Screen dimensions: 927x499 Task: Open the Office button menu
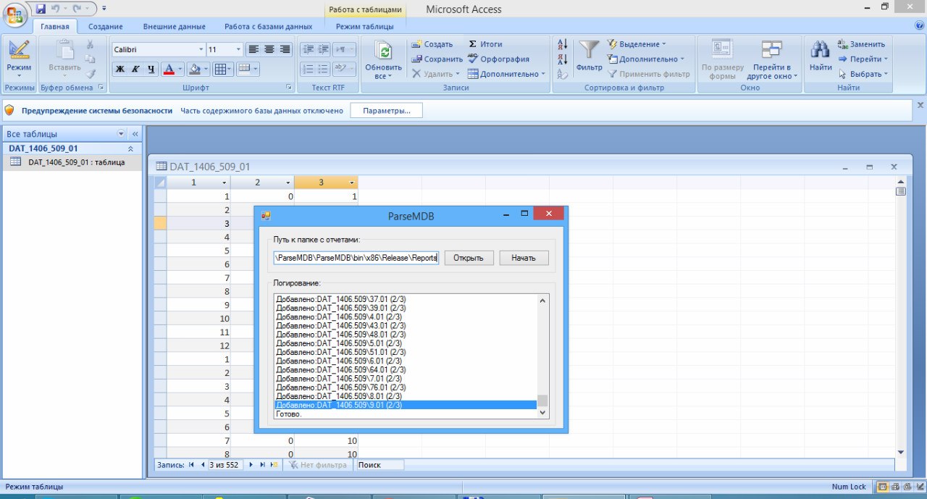point(14,14)
